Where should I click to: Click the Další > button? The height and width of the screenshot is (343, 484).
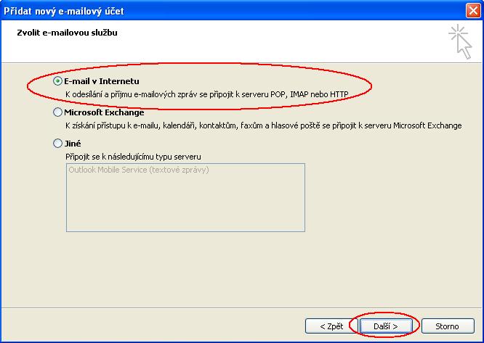click(x=386, y=326)
